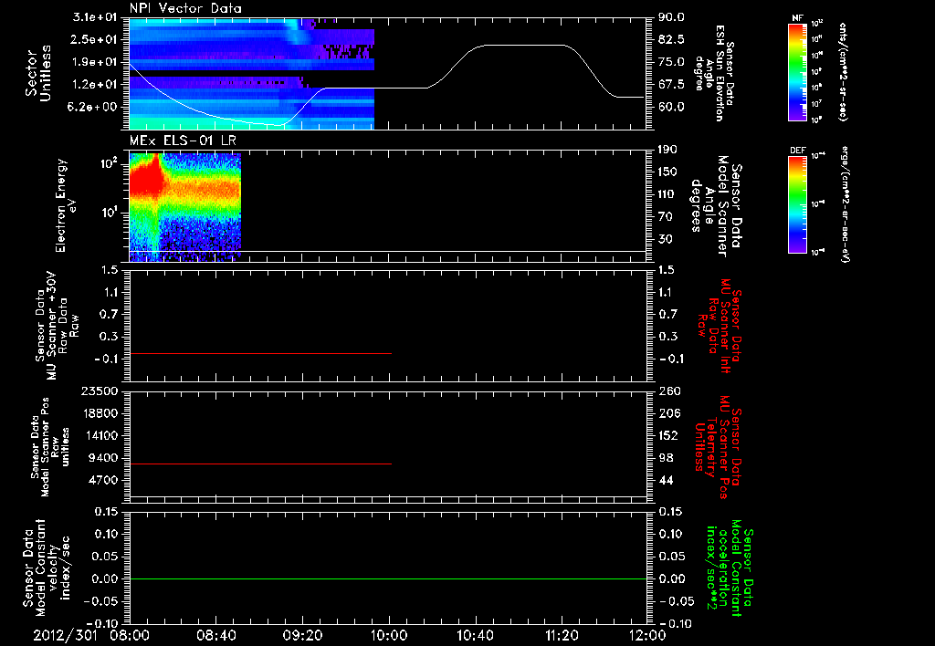Click the 'Sector Unitless' axis title
The width and height of the screenshot is (935, 646).
pyautogui.click(x=37, y=73)
